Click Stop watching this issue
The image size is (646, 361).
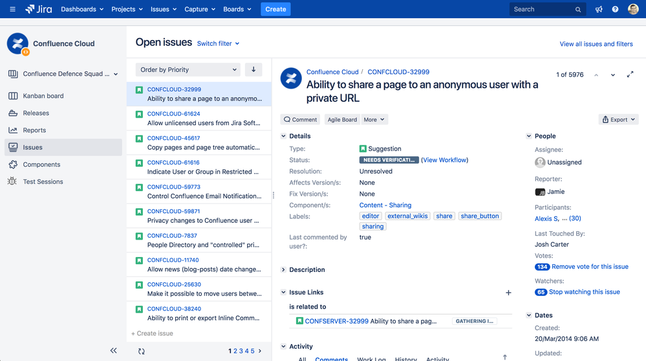pyautogui.click(x=584, y=292)
